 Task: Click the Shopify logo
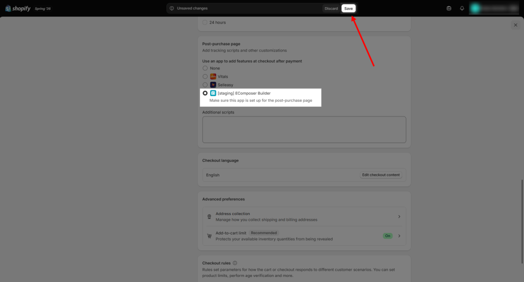click(18, 8)
